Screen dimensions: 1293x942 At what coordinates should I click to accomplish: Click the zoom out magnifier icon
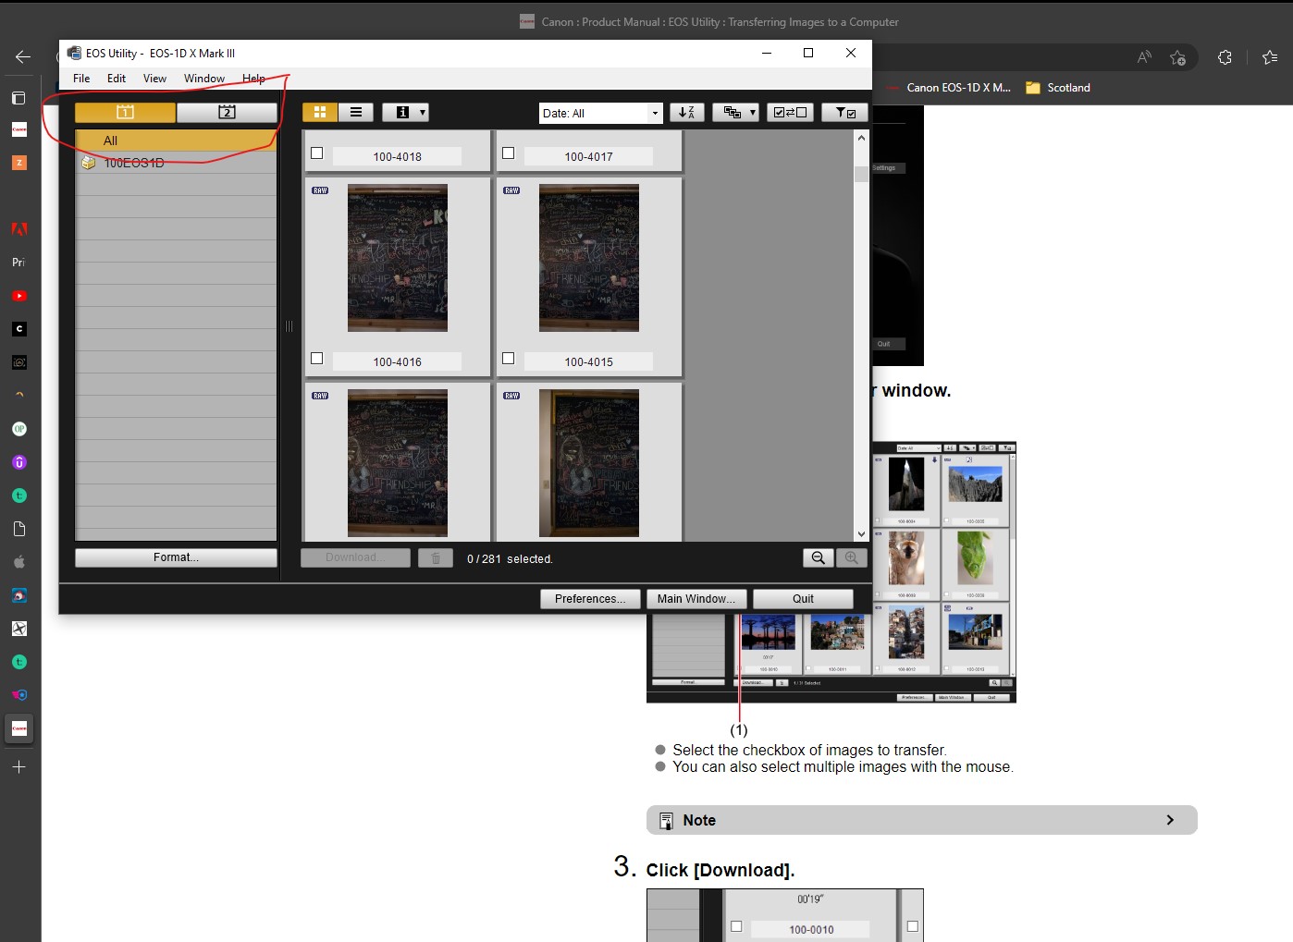(818, 557)
